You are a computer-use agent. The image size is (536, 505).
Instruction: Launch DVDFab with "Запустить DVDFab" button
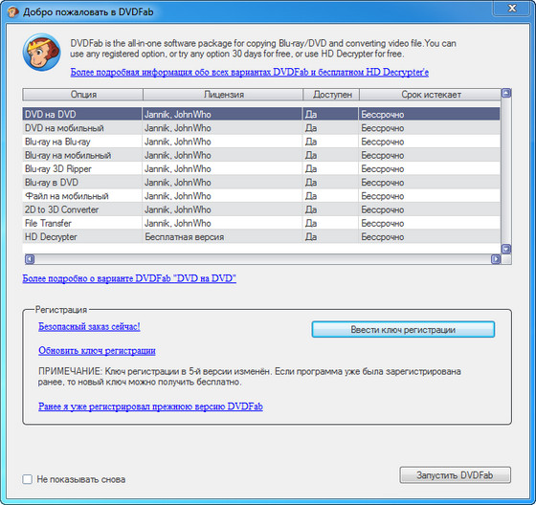click(x=455, y=475)
